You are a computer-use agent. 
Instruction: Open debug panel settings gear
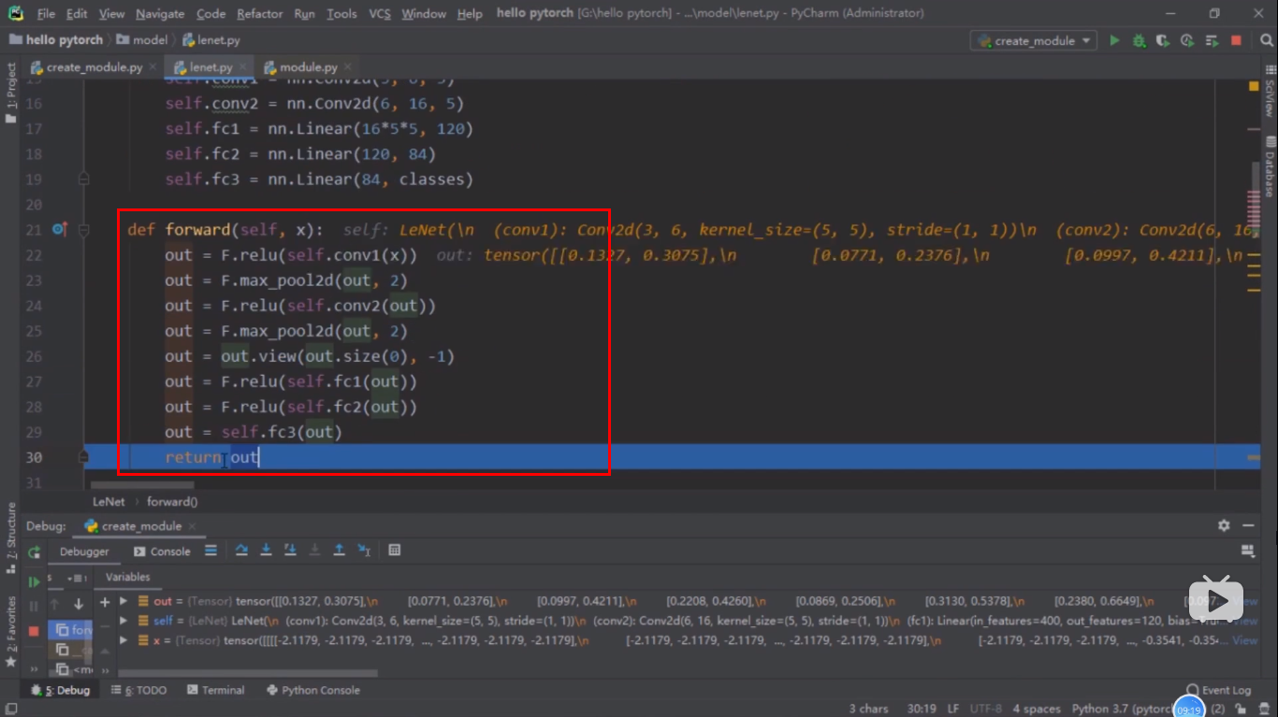click(x=1224, y=525)
